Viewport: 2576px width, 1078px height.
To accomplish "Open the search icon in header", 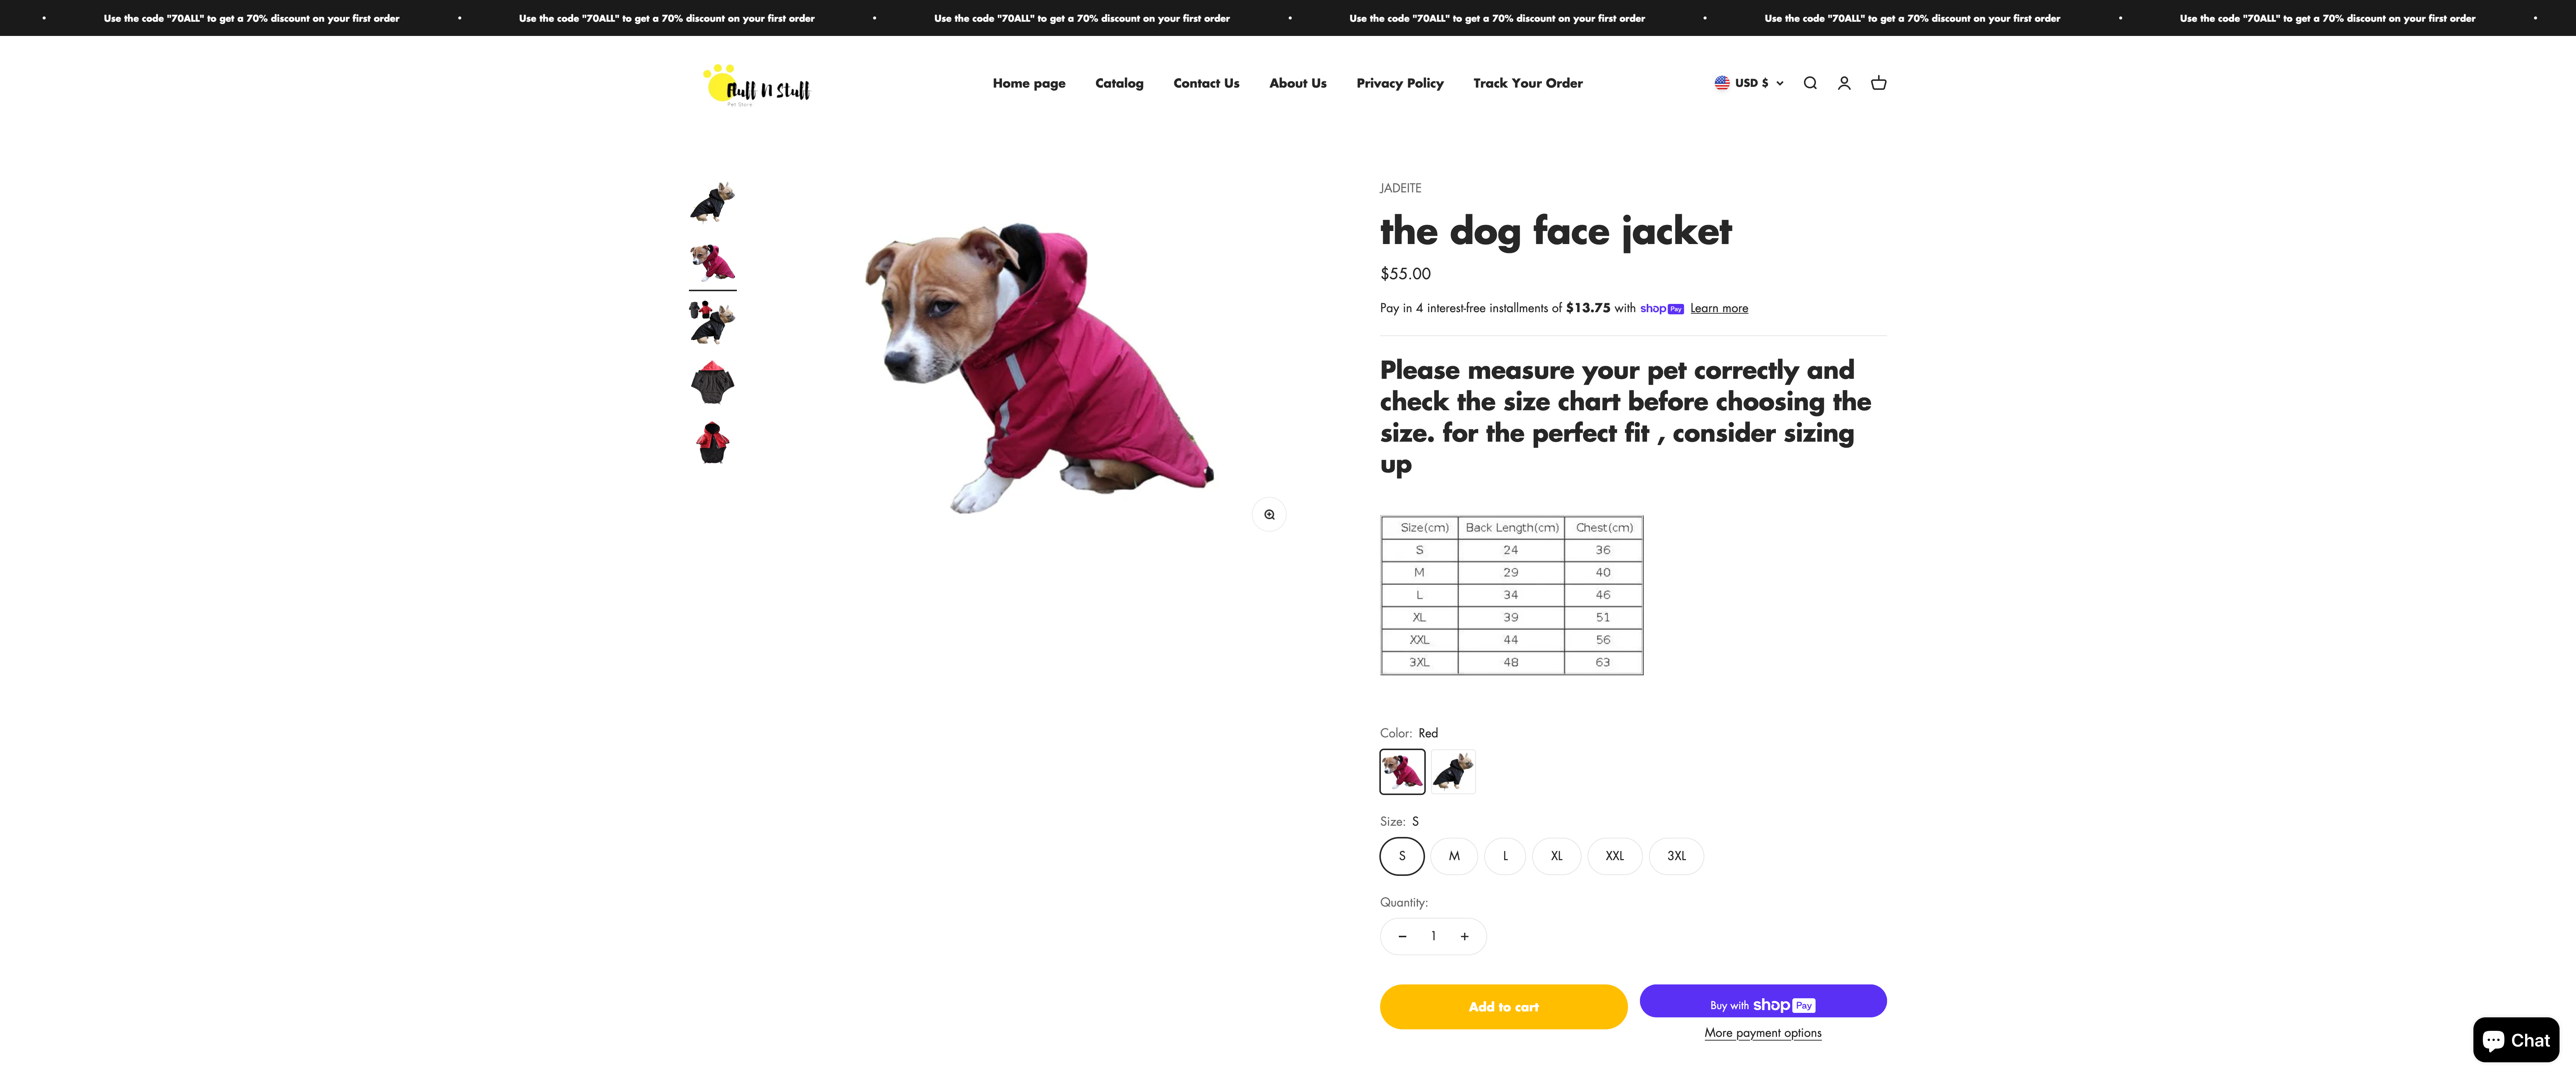I will (1810, 83).
